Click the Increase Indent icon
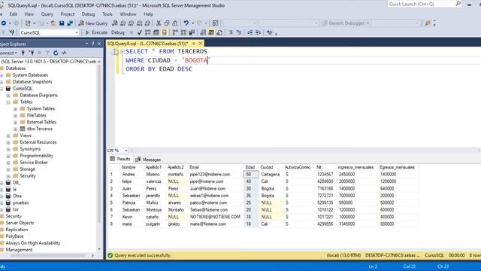Screen dimensions: 481x271 (x=259, y=32)
